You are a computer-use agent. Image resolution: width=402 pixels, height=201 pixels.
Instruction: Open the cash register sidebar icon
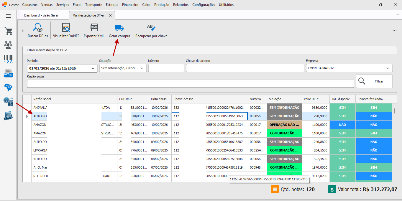coord(8,116)
